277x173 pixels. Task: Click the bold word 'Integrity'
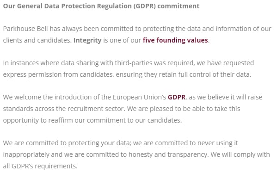coord(87,40)
